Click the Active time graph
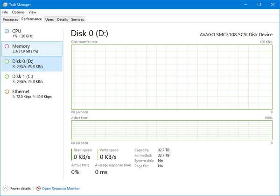The height and width of the screenshot is (196, 280). (x=171, y=130)
